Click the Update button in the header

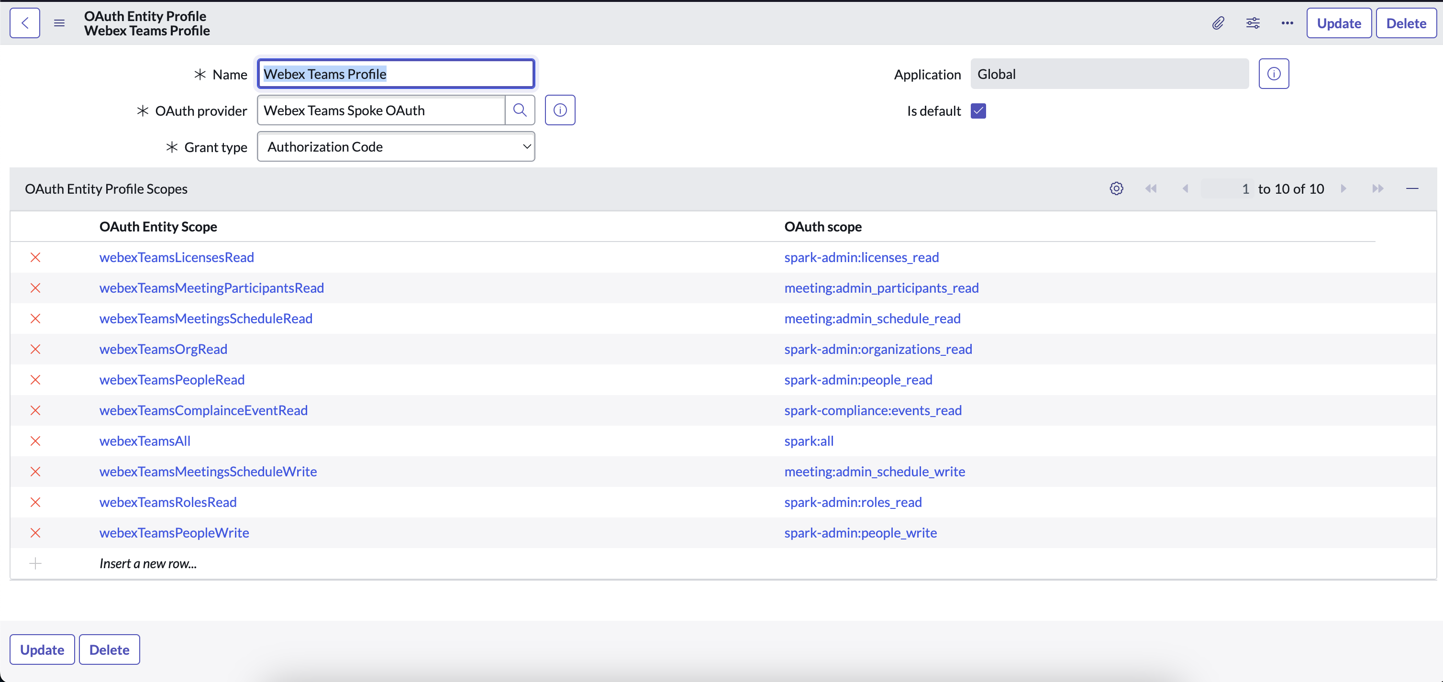pyautogui.click(x=1339, y=23)
